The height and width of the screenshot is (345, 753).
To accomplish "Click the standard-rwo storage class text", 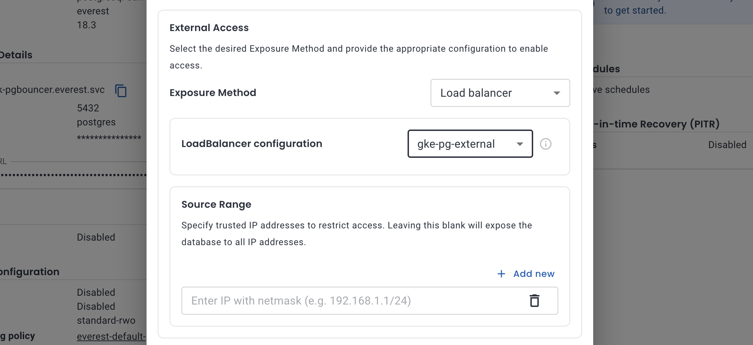I will click(106, 320).
